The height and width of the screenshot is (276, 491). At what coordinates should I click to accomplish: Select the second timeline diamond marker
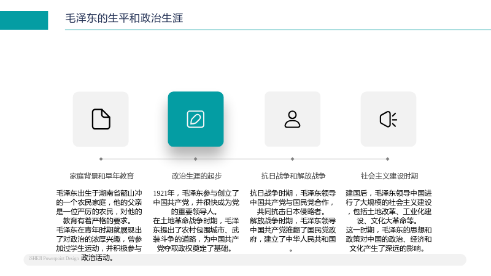coord(196,159)
